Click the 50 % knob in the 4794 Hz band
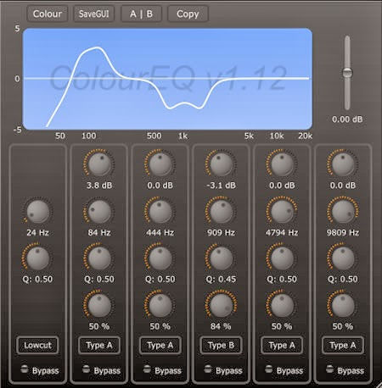382x388 pixels. 282,306
